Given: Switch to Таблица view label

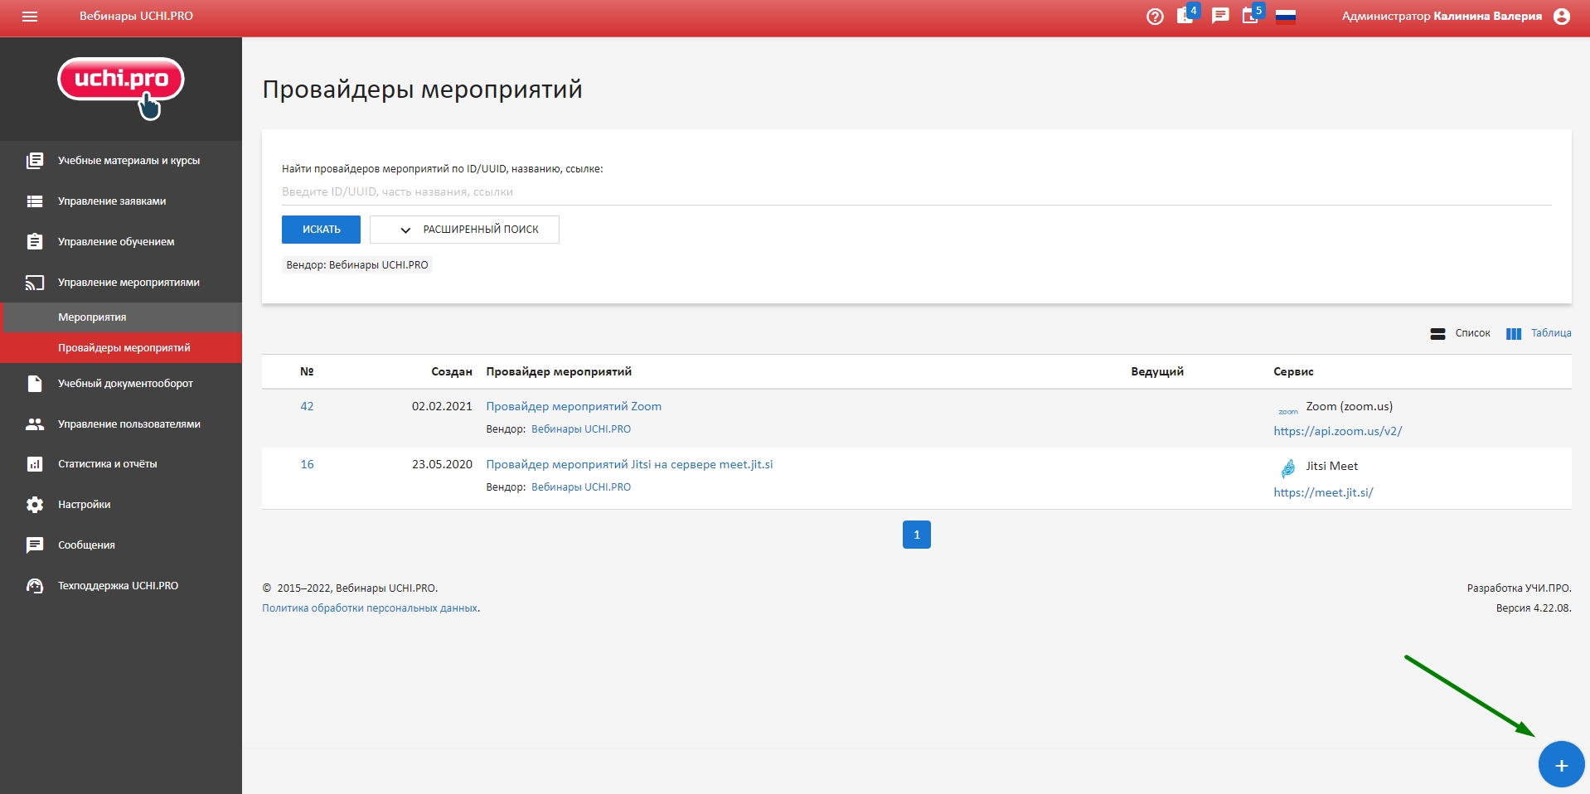Looking at the screenshot, I should (1551, 333).
